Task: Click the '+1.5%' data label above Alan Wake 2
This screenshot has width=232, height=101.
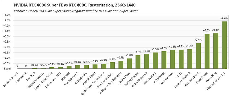Action: (155, 49)
